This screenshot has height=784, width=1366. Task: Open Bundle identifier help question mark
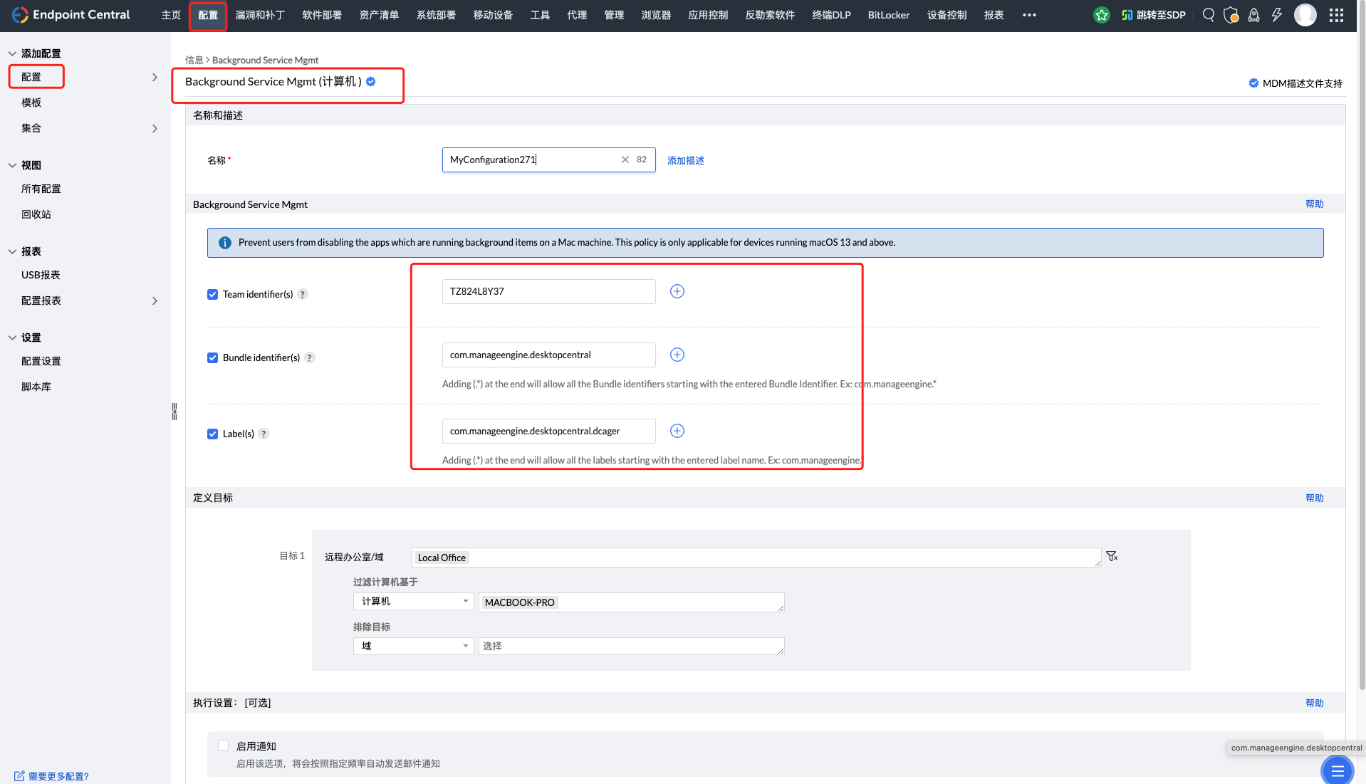click(310, 357)
